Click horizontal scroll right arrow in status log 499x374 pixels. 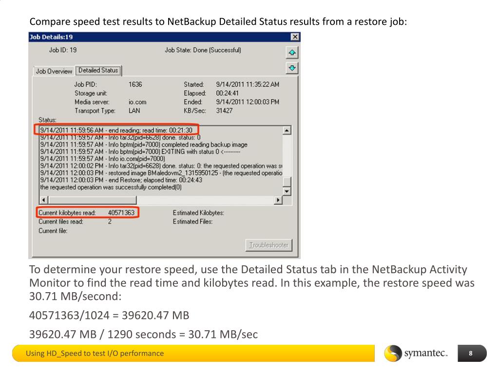(278, 200)
